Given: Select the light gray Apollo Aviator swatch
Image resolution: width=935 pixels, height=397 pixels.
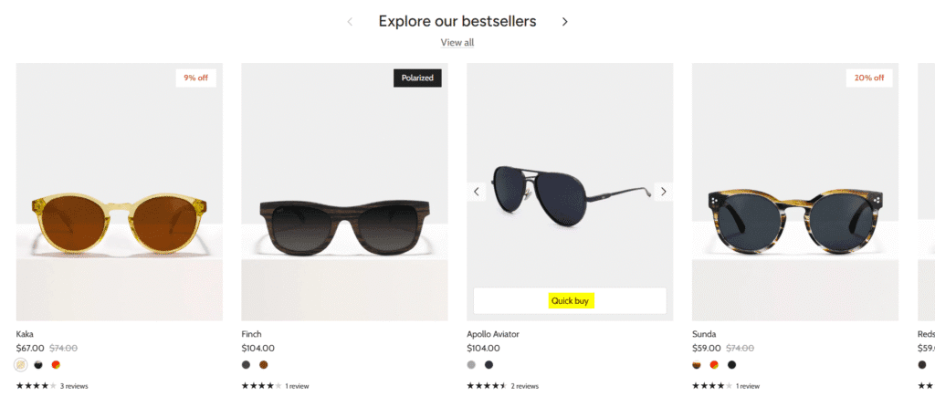Looking at the screenshot, I should 471,365.
